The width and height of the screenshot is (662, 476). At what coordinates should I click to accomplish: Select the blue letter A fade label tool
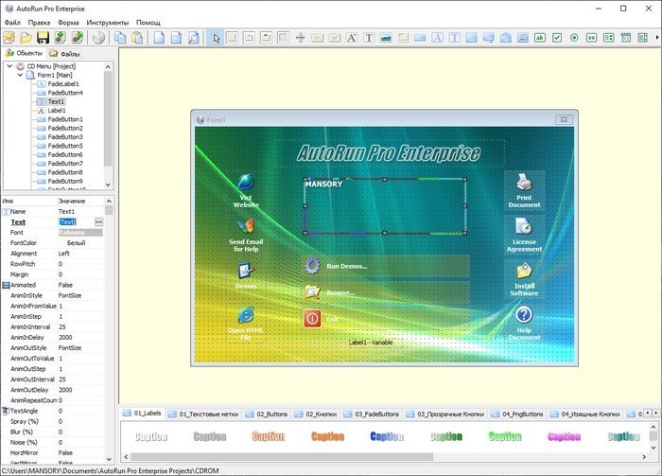[x=437, y=38]
